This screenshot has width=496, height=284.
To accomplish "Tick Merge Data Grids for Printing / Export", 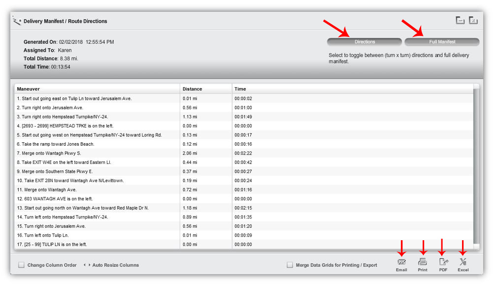I will click(x=290, y=265).
